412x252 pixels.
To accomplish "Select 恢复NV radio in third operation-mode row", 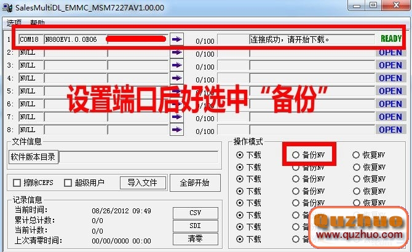I will tap(357, 179).
